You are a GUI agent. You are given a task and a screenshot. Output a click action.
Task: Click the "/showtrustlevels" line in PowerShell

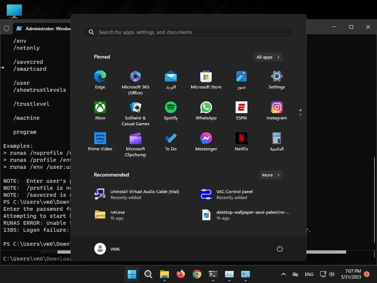(x=40, y=90)
